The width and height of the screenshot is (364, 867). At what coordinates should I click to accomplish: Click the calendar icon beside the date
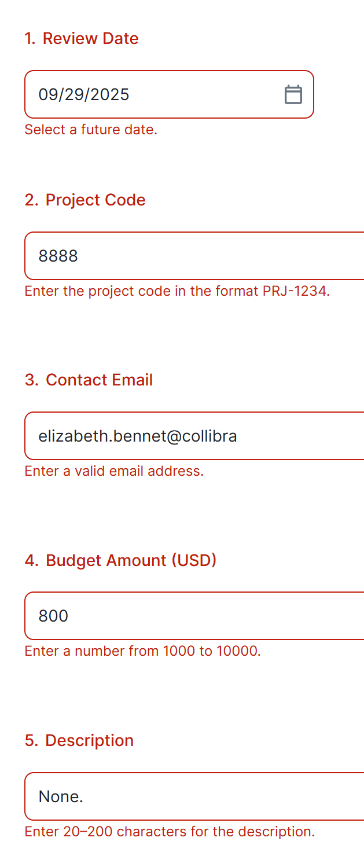click(294, 94)
